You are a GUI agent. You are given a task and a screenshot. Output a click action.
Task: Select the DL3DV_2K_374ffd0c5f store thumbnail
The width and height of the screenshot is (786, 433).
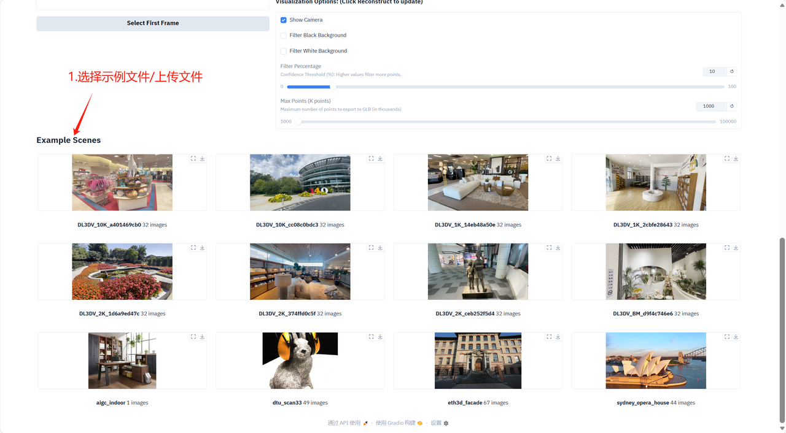coord(300,272)
